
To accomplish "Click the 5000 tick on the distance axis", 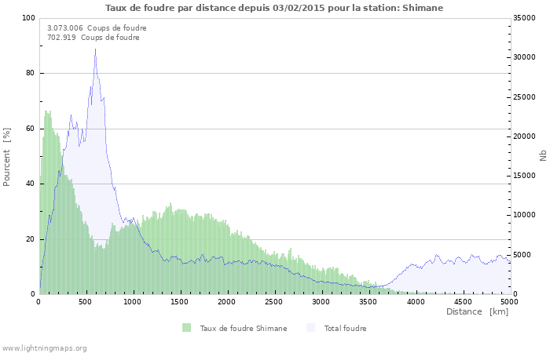I will pos(509,301).
